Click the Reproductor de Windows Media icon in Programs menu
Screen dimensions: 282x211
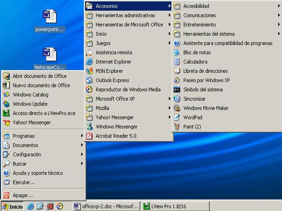point(89,90)
